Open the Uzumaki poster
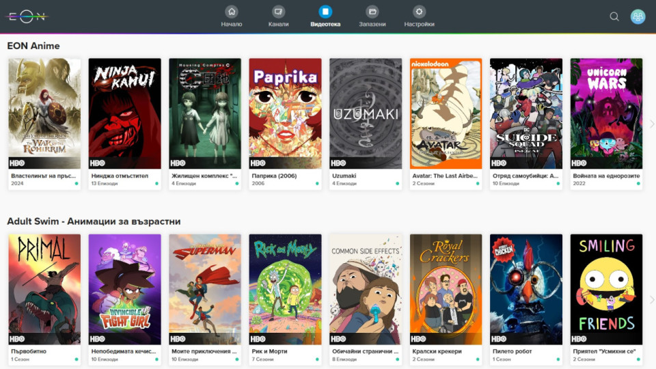 366,113
